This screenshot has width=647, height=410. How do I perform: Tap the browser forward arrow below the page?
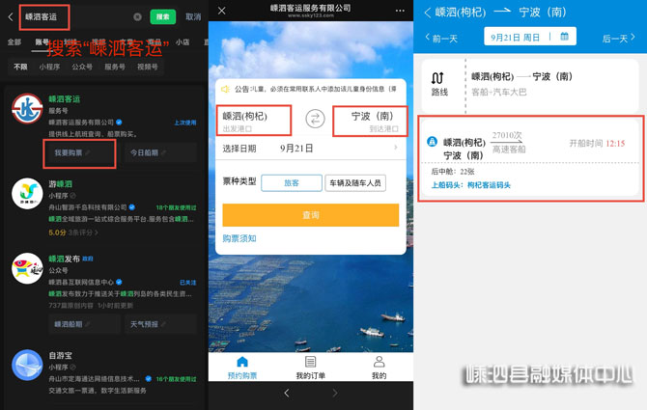pyautogui.click(x=335, y=394)
